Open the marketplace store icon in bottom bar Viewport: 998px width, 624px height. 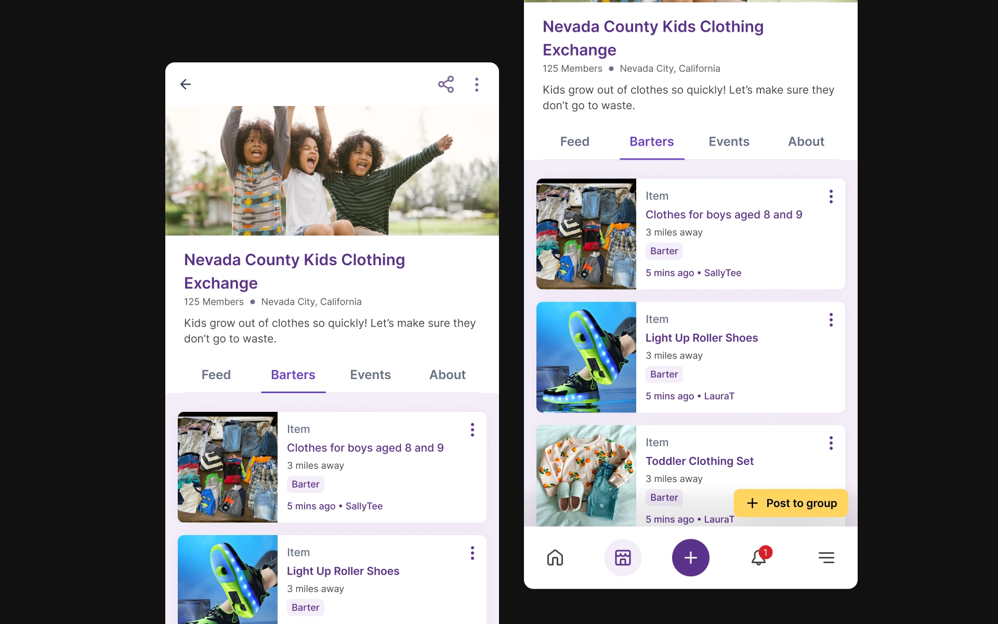623,557
